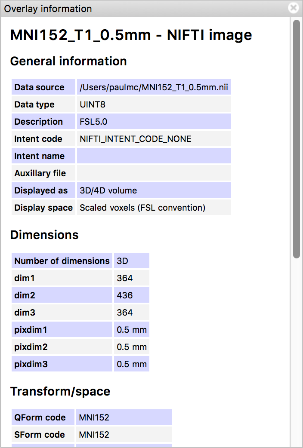The height and width of the screenshot is (448, 303).
Task: Select the 3D/4D volume value
Action: (102, 190)
